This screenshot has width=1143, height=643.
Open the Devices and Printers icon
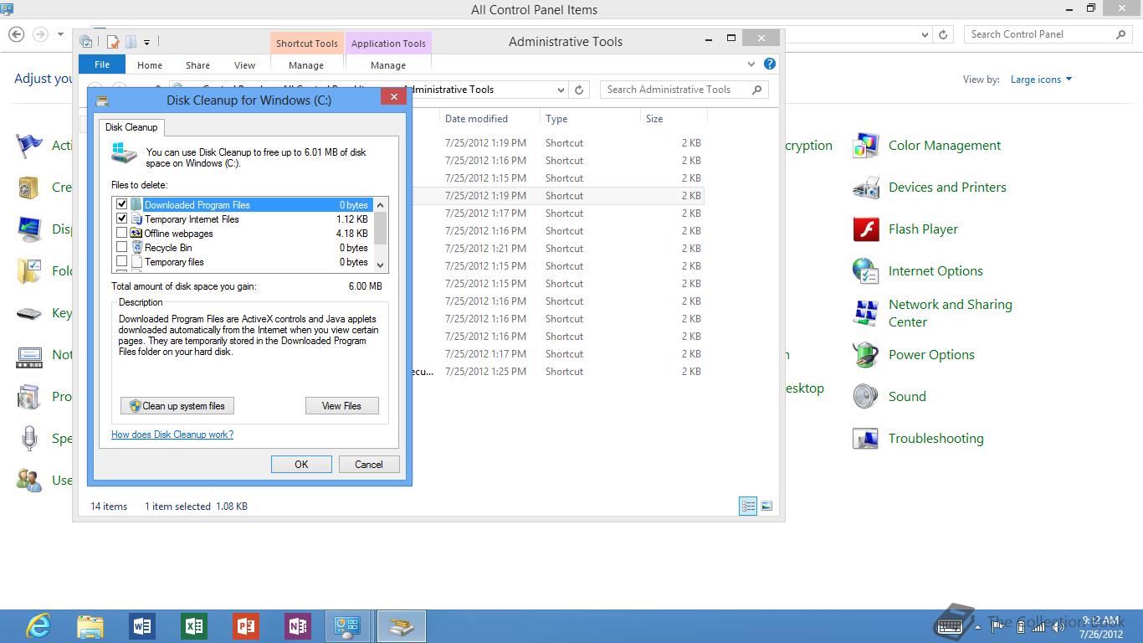click(866, 188)
